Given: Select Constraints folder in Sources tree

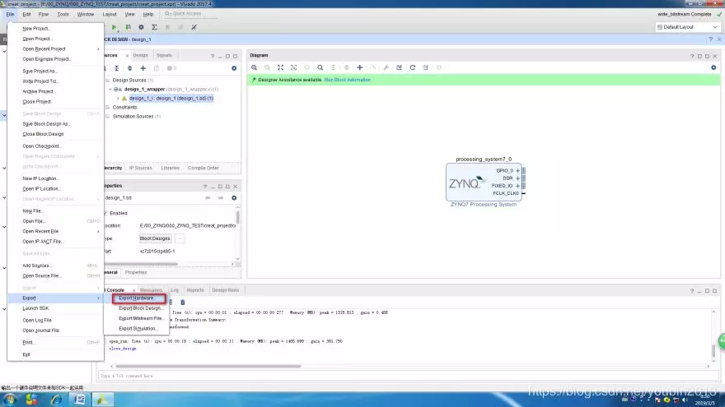Looking at the screenshot, I should point(124,107).
